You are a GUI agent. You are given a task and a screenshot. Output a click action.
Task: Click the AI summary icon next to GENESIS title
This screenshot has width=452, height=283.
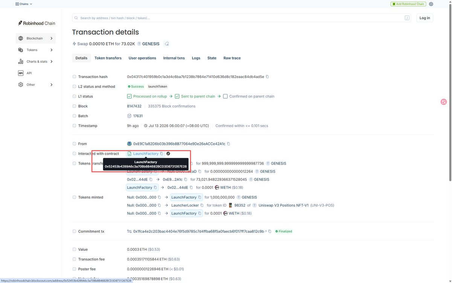coord(166,44)
